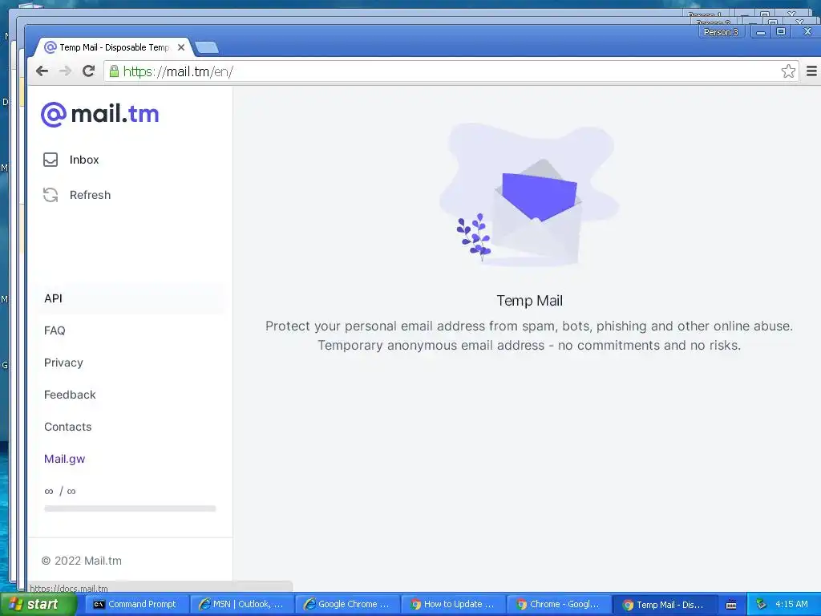Bookmark this page with the star icon
Viewport: 821px width, 616px height.
click(x=788, y=71)
